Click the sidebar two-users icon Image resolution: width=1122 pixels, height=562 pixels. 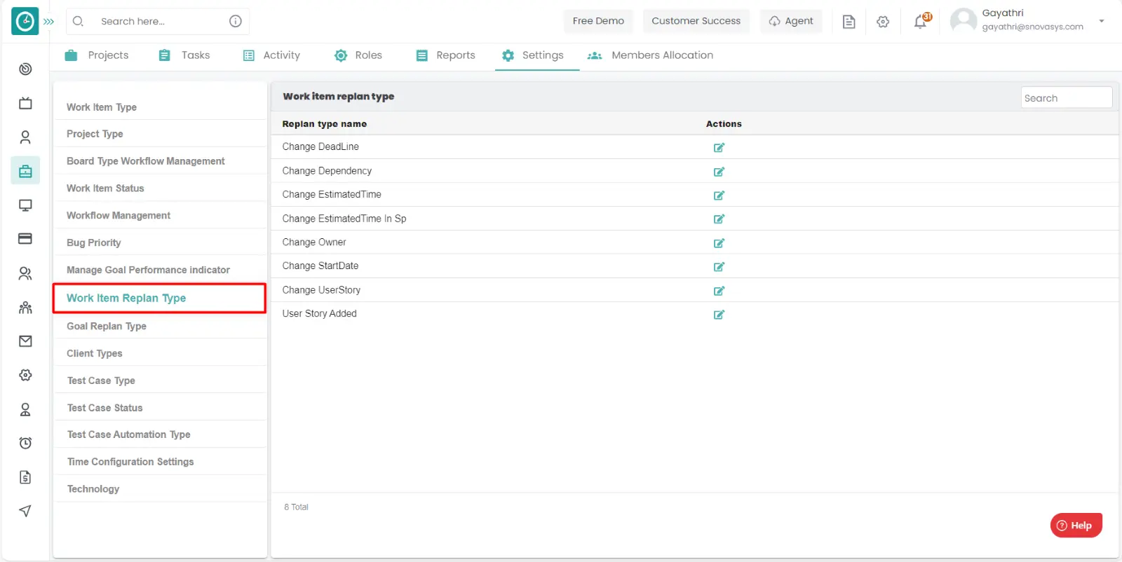(25, 273)
